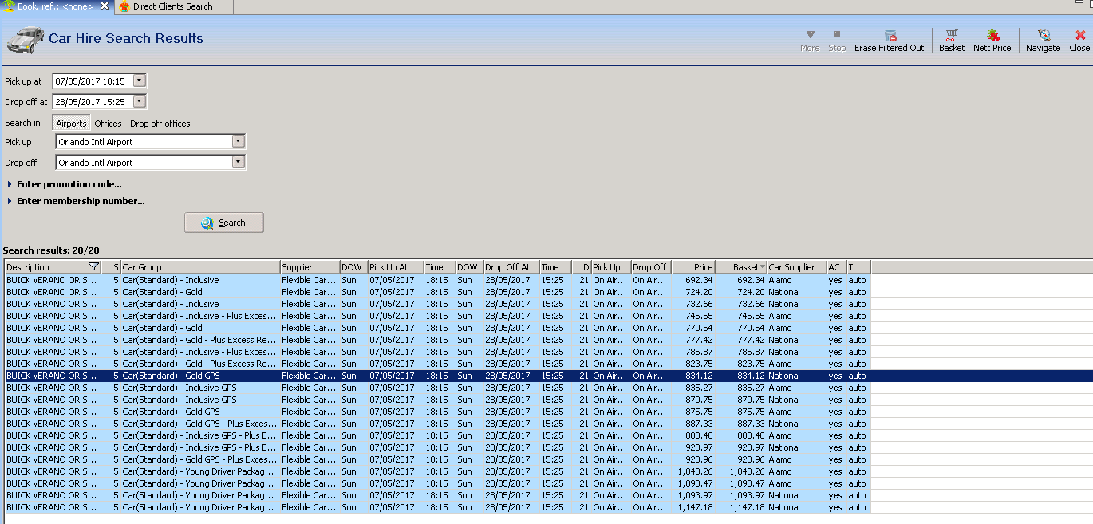This screenshot has width=1093, height=524.
Task: Click the Pick up at date field
Action: 93,81
